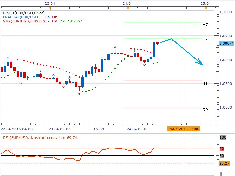The image size is (235, 176).
Task: Click the 22.04.2015 04:00 time axis label
Action: 16,129
